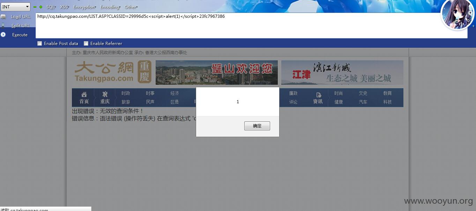Enable the Post data checkbox
476x211 pixels.
coord(40,44)
